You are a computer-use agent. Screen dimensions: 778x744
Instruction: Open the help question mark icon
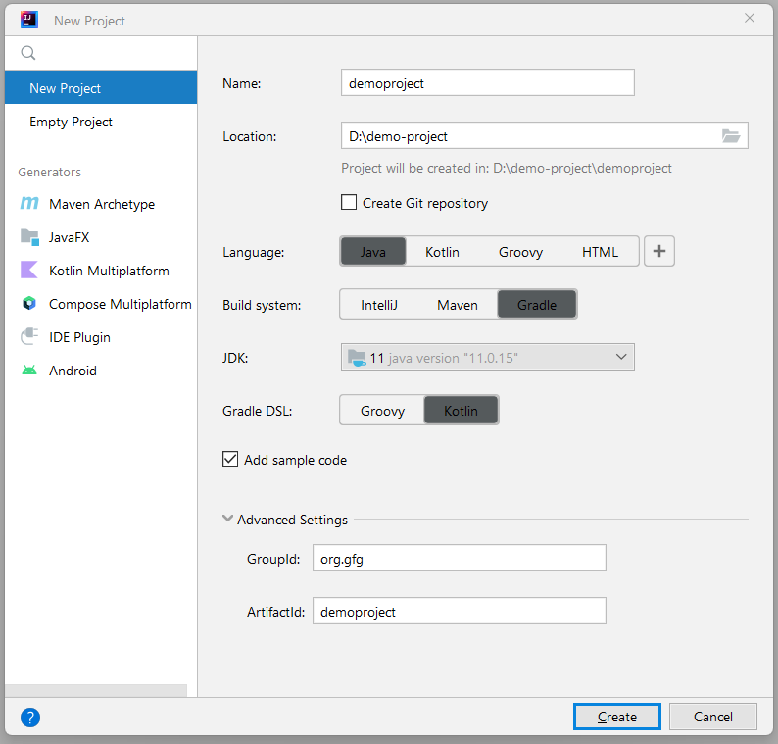coord(30,718)
